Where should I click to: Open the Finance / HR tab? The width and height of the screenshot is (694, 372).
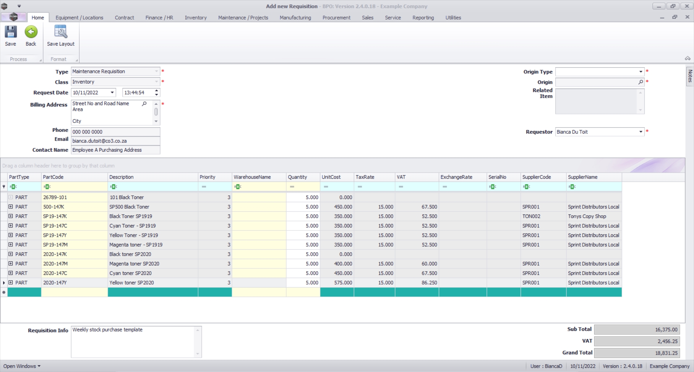(159, 17)
